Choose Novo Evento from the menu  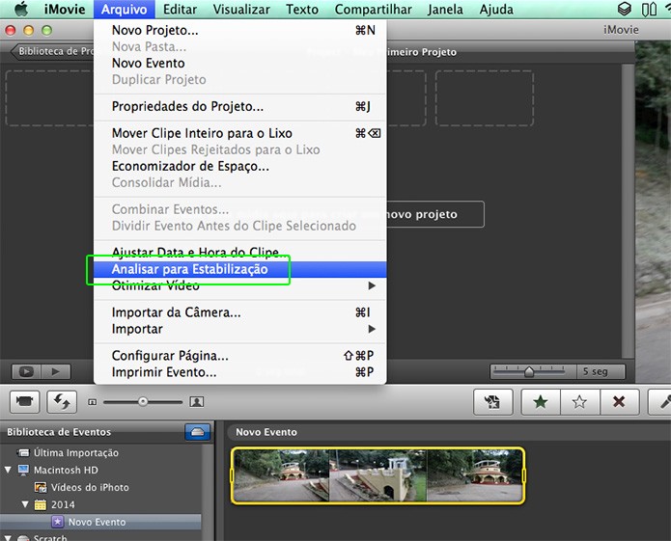pos(240,63)
